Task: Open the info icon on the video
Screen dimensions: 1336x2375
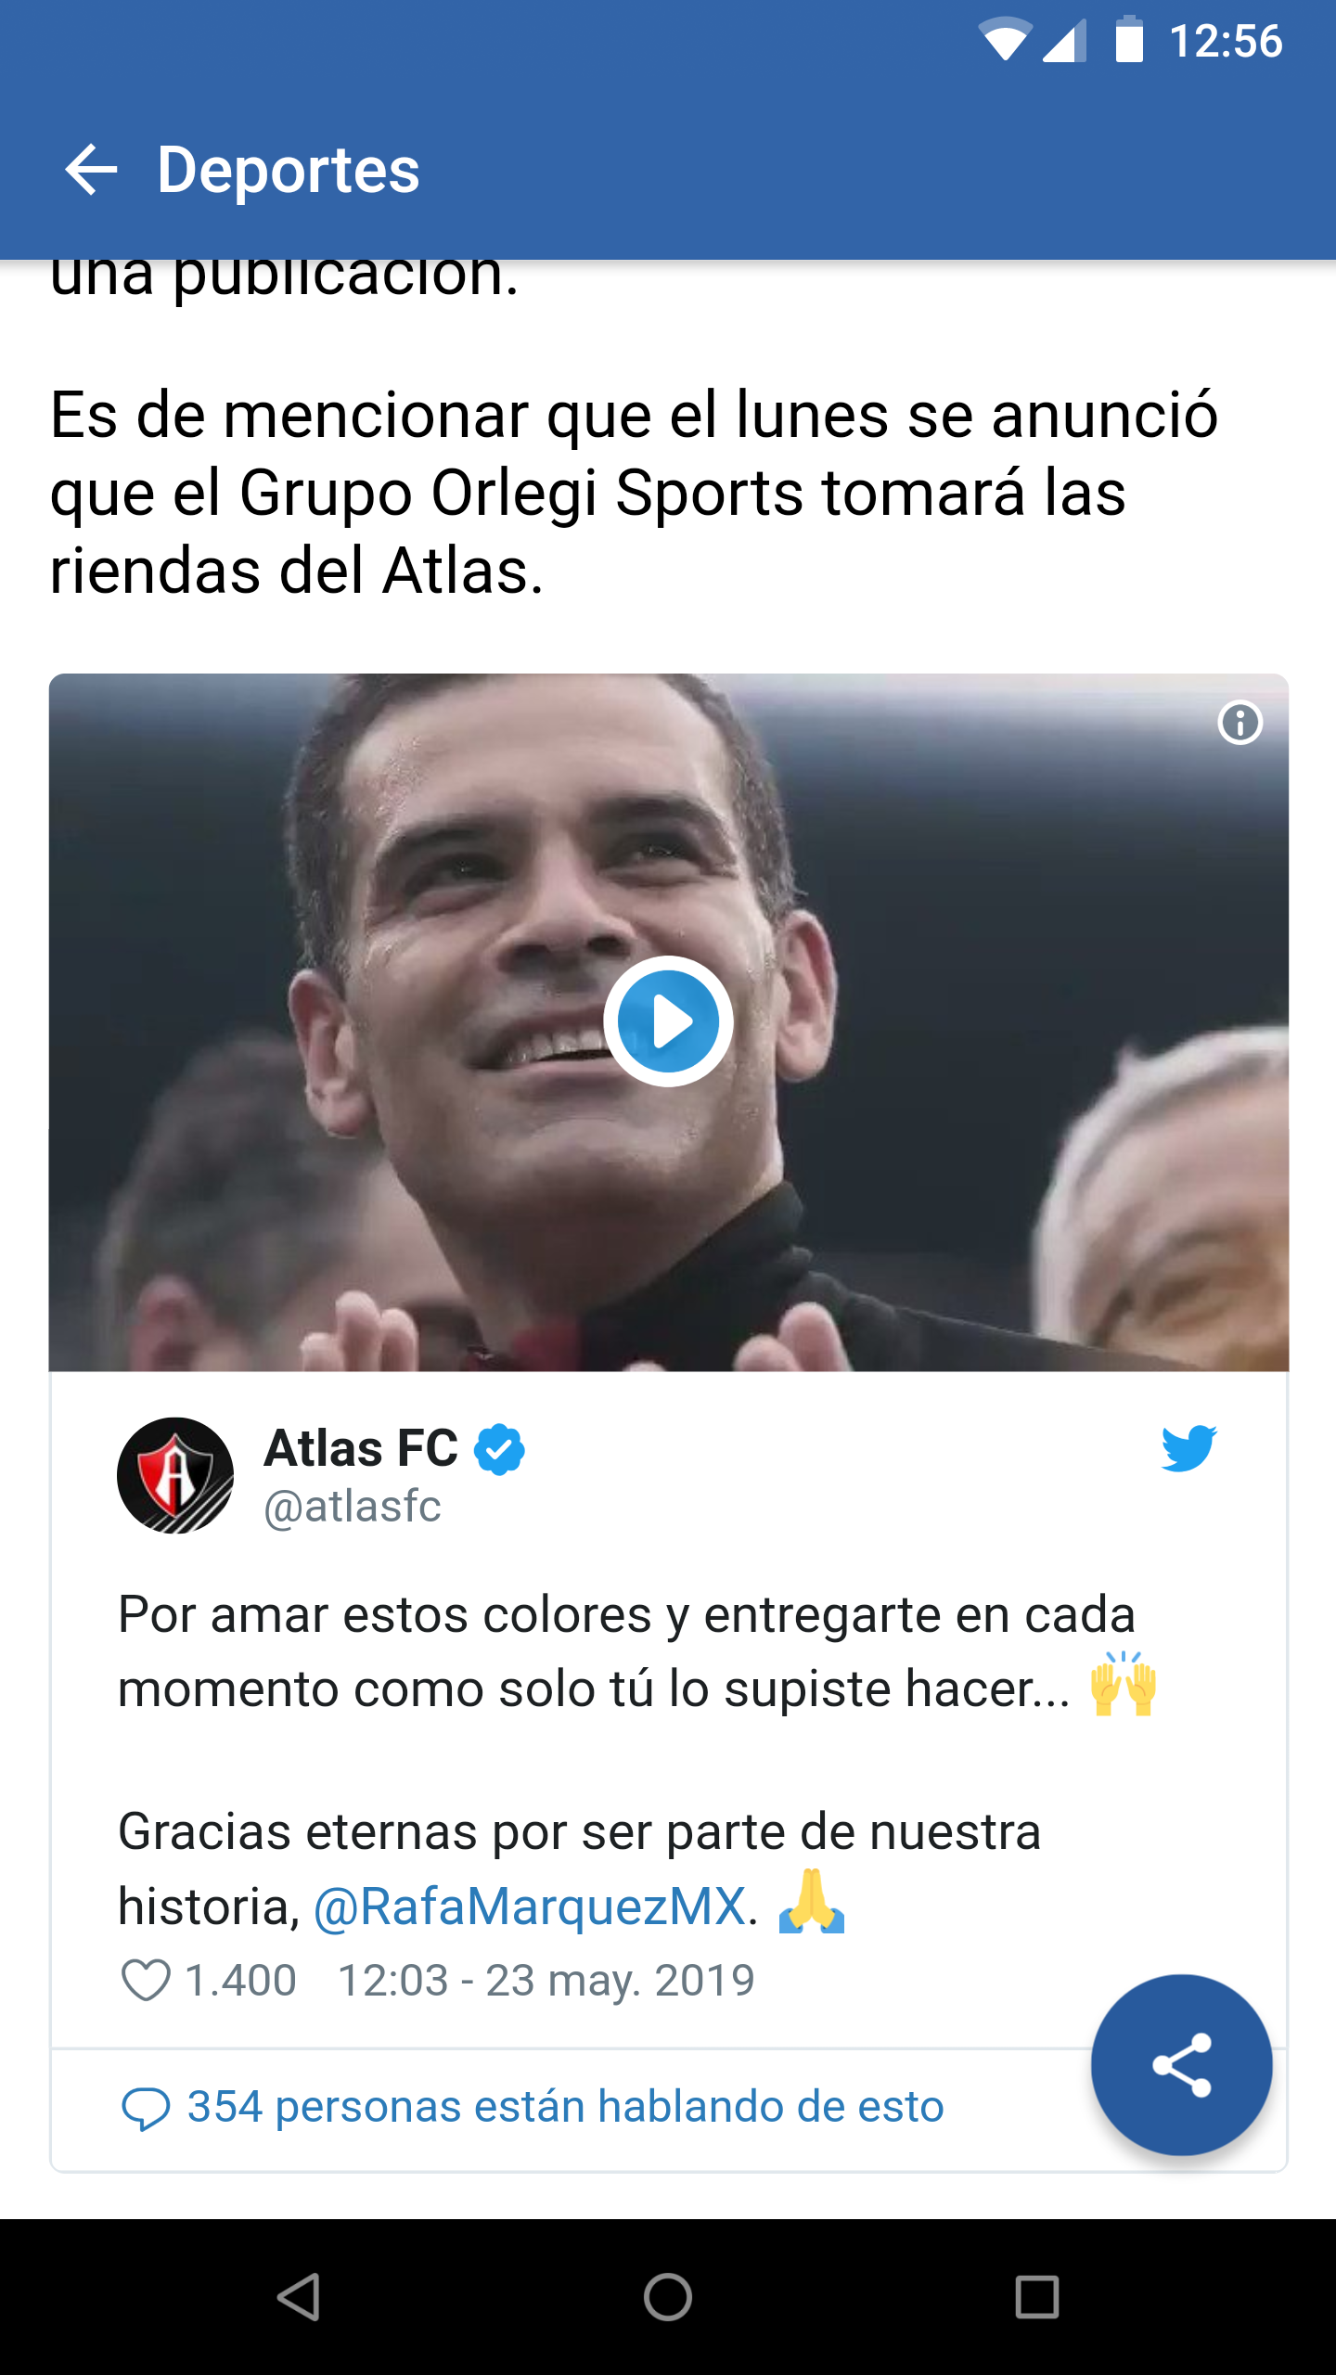Action: (1240, 723)
